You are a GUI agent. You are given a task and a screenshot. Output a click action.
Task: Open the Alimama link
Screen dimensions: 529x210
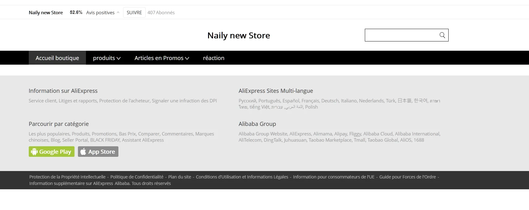click(322, 134)
